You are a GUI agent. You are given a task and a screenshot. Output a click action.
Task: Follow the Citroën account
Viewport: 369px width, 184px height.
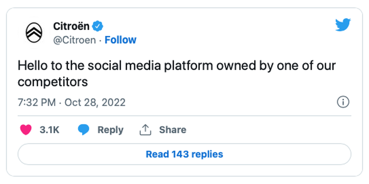tap(120, 40)
